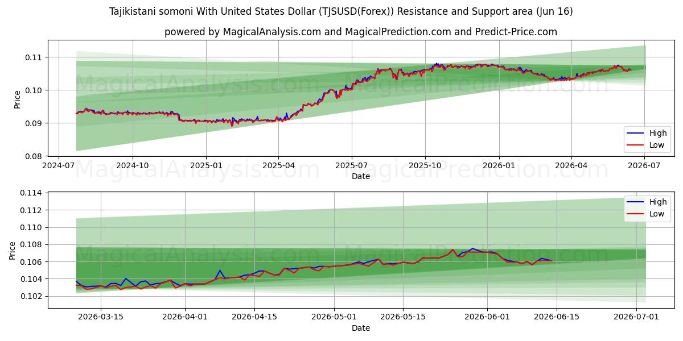Image resolution: width=683 pixels, height=341 pixels.
Task: Click the 0.10 tick on top chart
Action: [34, 90]
